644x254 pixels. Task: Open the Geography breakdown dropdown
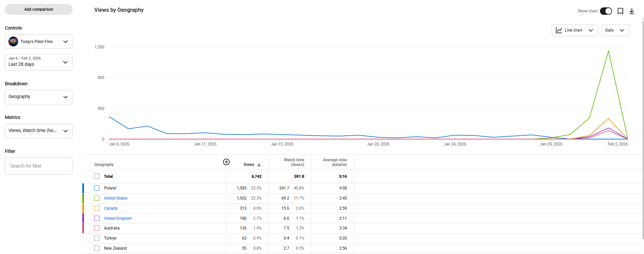tap(39, 97)
